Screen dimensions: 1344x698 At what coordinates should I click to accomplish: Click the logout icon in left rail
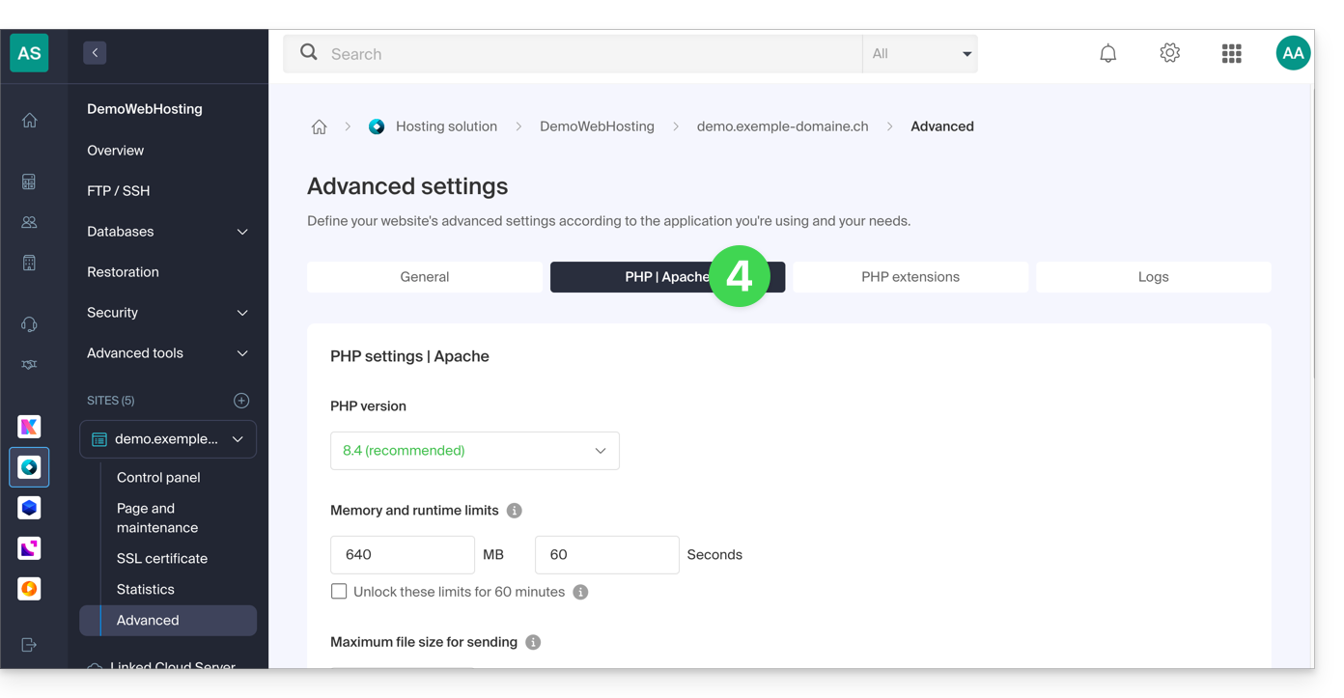[x=29, y=645]
